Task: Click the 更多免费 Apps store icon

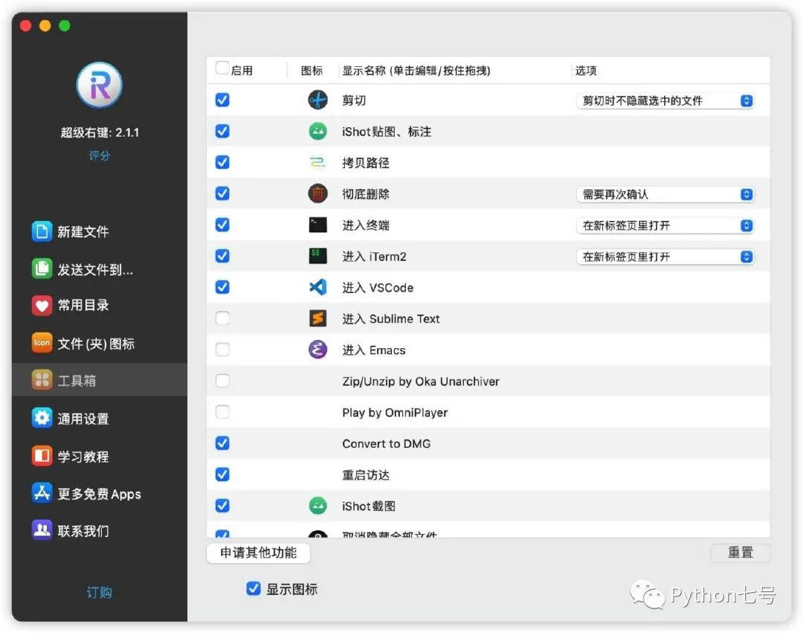Action: pyautogui.click(x=42, y=493)
